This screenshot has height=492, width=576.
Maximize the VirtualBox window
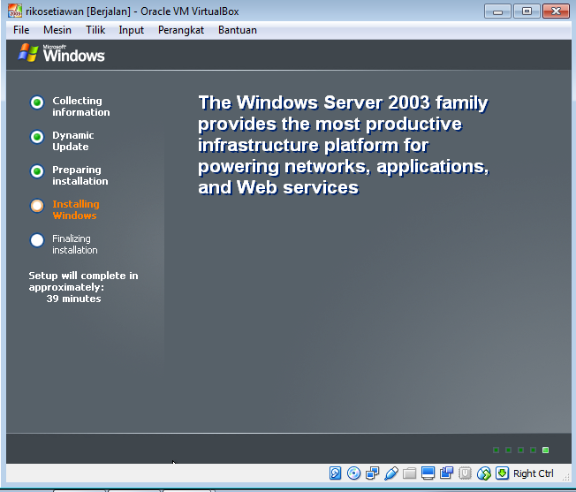(x=527, y=11)
